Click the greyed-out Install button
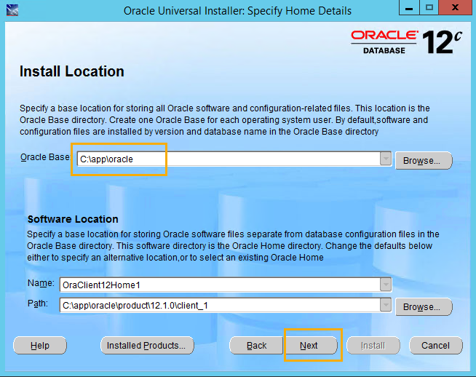The height and width of the screenshot is (377, 476). [373, 346]
